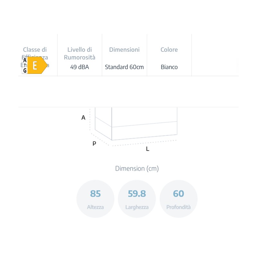Click the Livello di Rumorosità heading
Viewport: 257px width, 257px height.
point(79,53)
